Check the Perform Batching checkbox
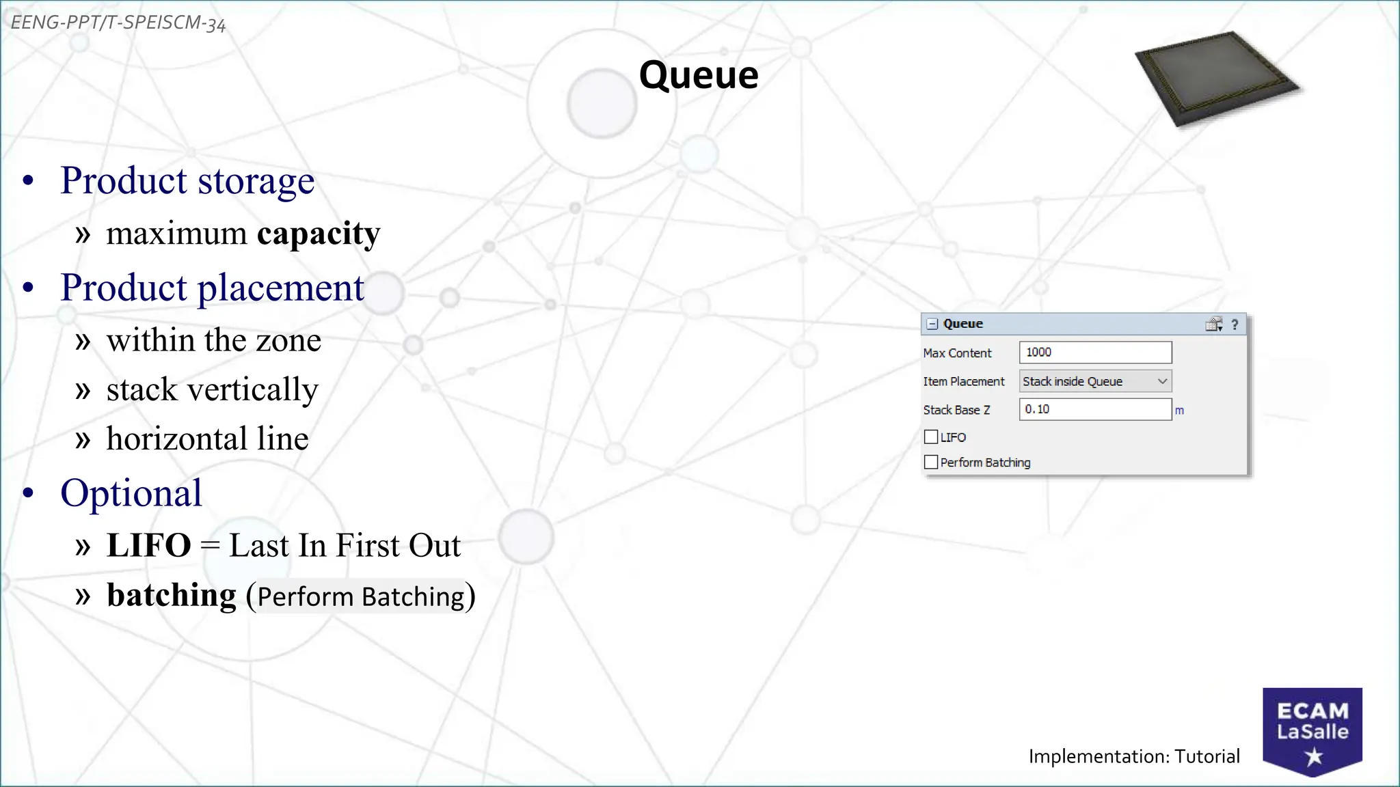Viewport: 1400px width, 787px height. [x=931, y=462]
